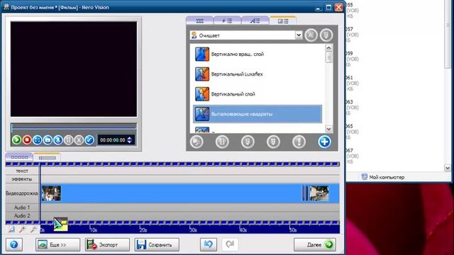This screenshot has height=255, width=454.
Task: Click the first gray icon below transitions list
Action: [196, 142]
